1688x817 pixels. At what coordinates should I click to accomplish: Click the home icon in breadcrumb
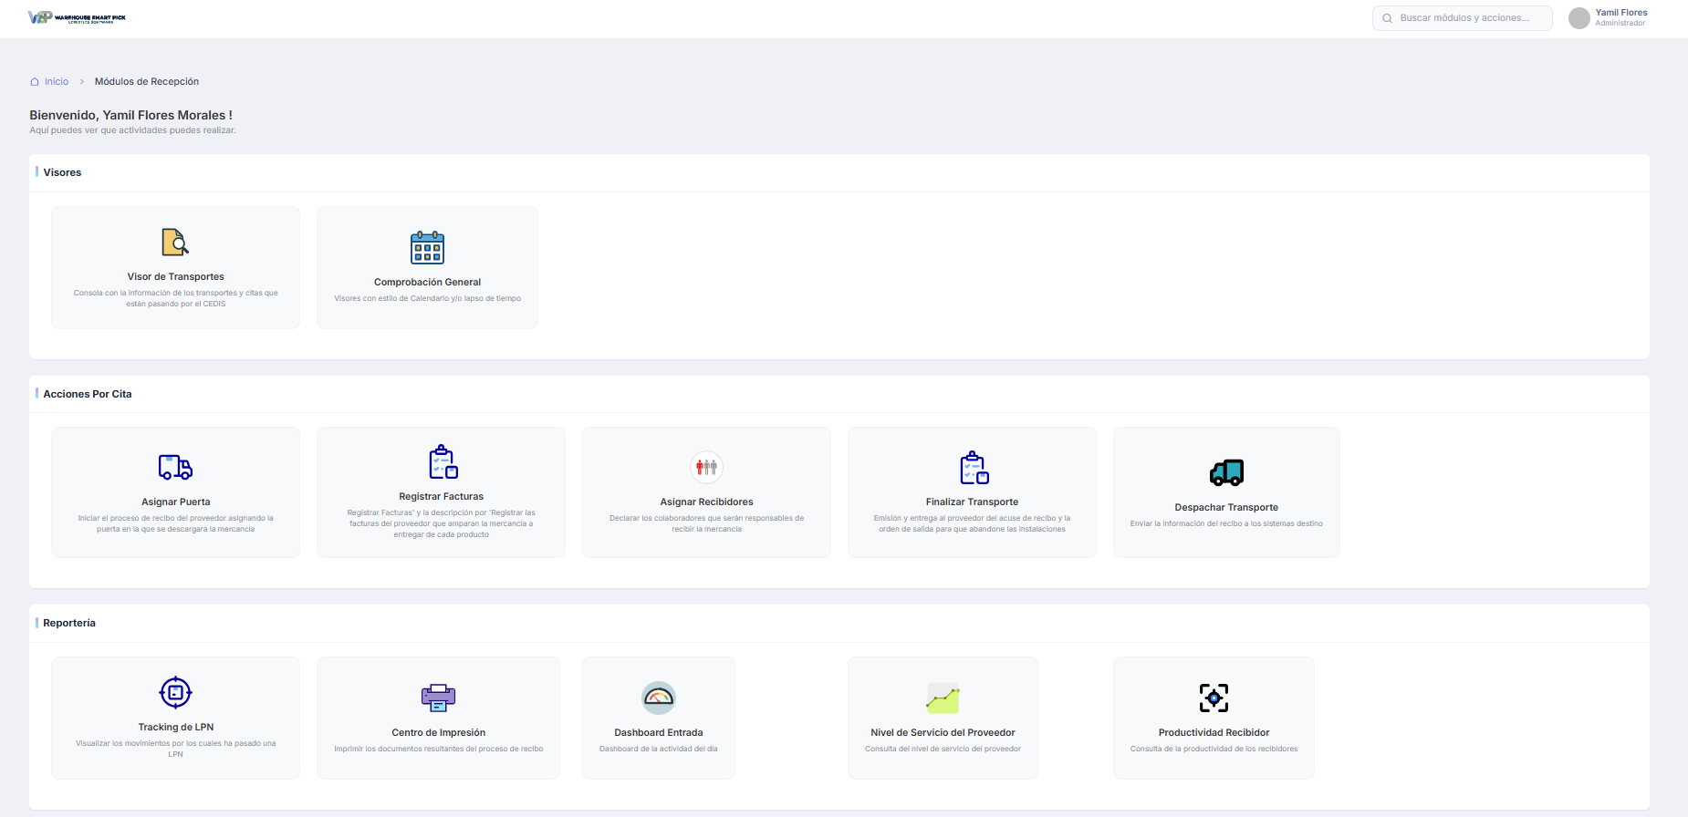(35, 81)
